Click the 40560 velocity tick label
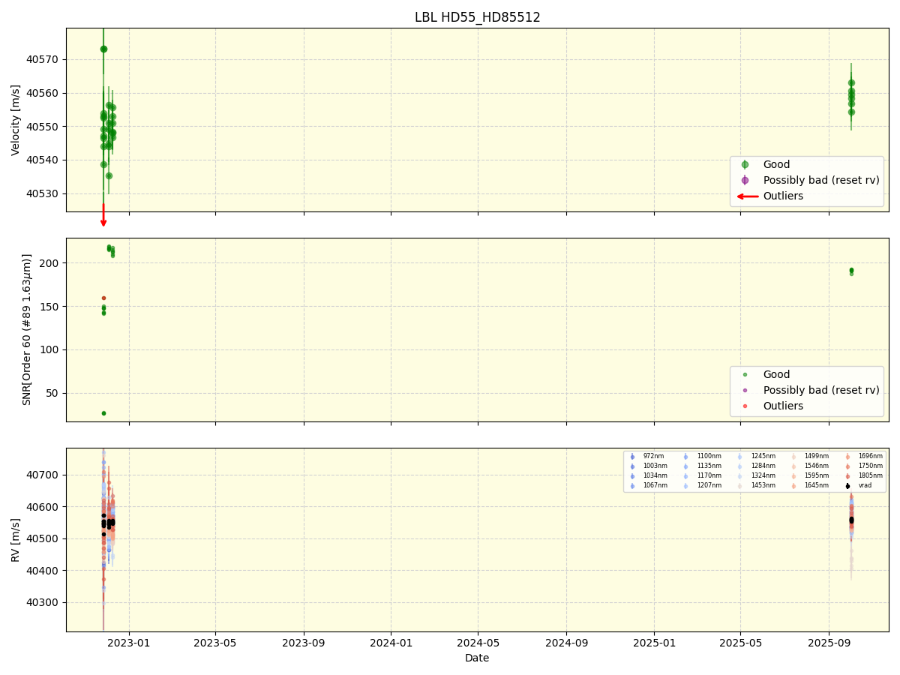The width and height of the screenshot is (900, 675). tap(43, 93)
